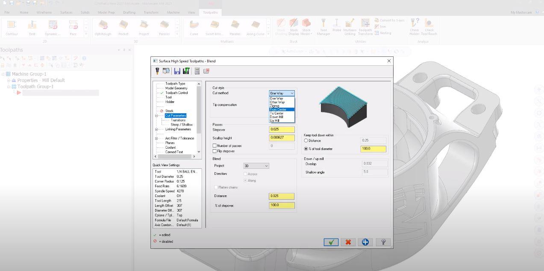Click the Toolpath Transform icon

tap(365, 27)
